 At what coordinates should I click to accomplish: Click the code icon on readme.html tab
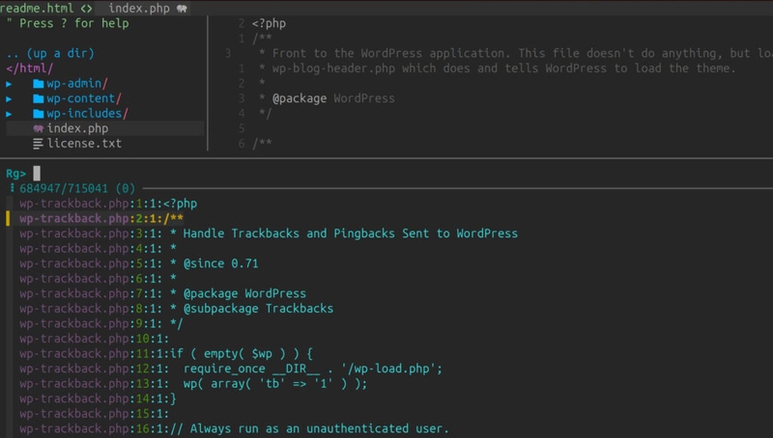tap(86, 9)
